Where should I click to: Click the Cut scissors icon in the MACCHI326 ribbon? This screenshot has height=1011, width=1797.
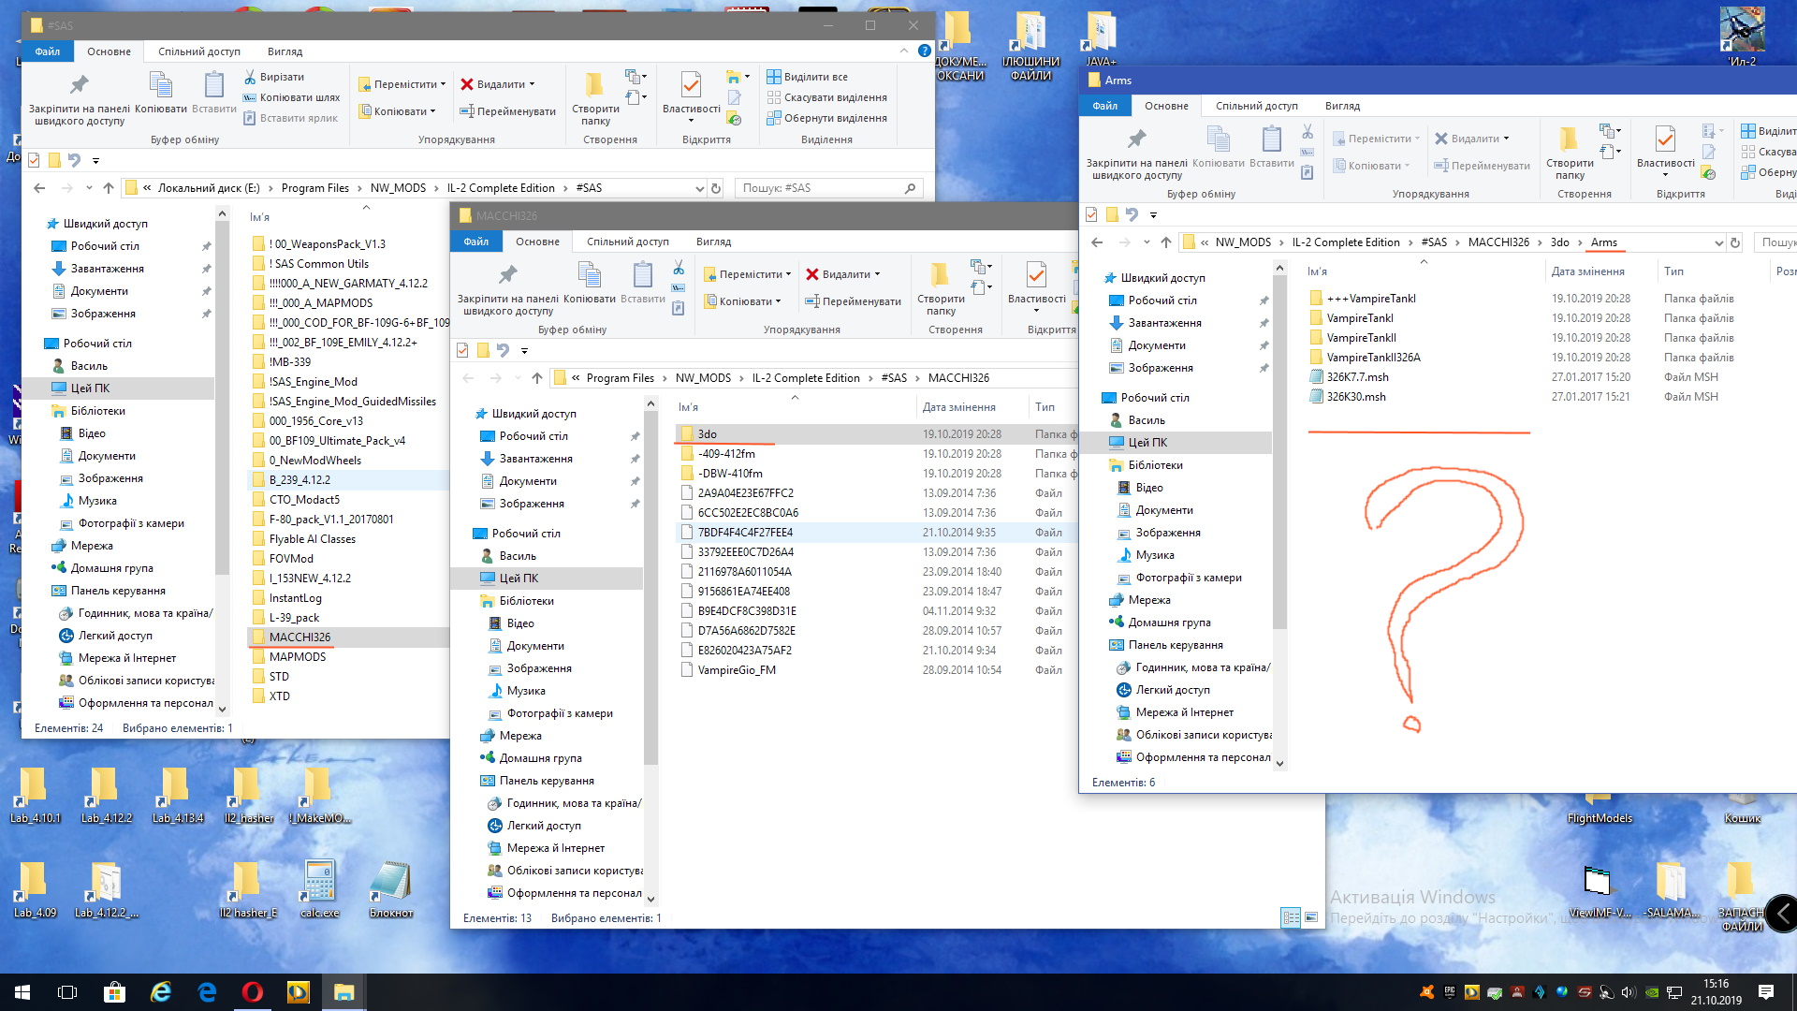click(679, 269)
